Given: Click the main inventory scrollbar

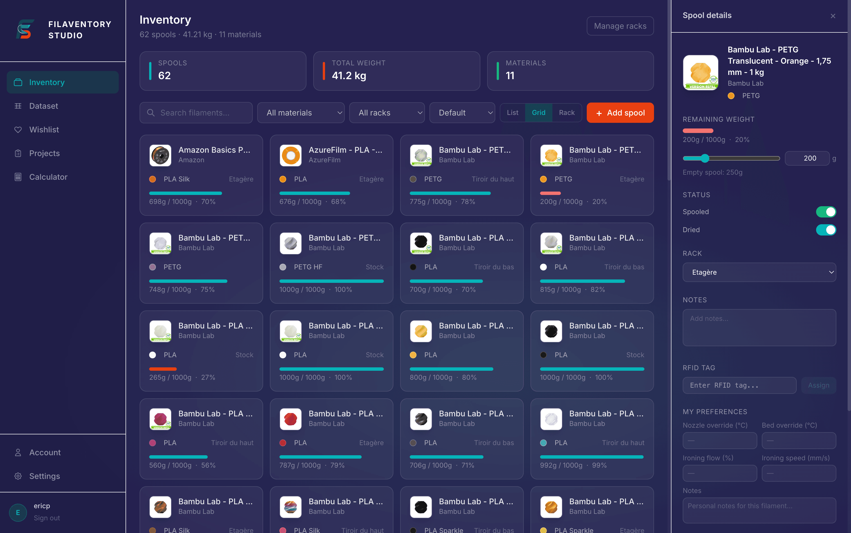Looking at the screenshot, I should 669,90.
